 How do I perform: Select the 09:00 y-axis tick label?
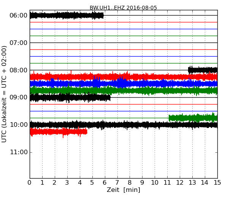pos(18,97)
